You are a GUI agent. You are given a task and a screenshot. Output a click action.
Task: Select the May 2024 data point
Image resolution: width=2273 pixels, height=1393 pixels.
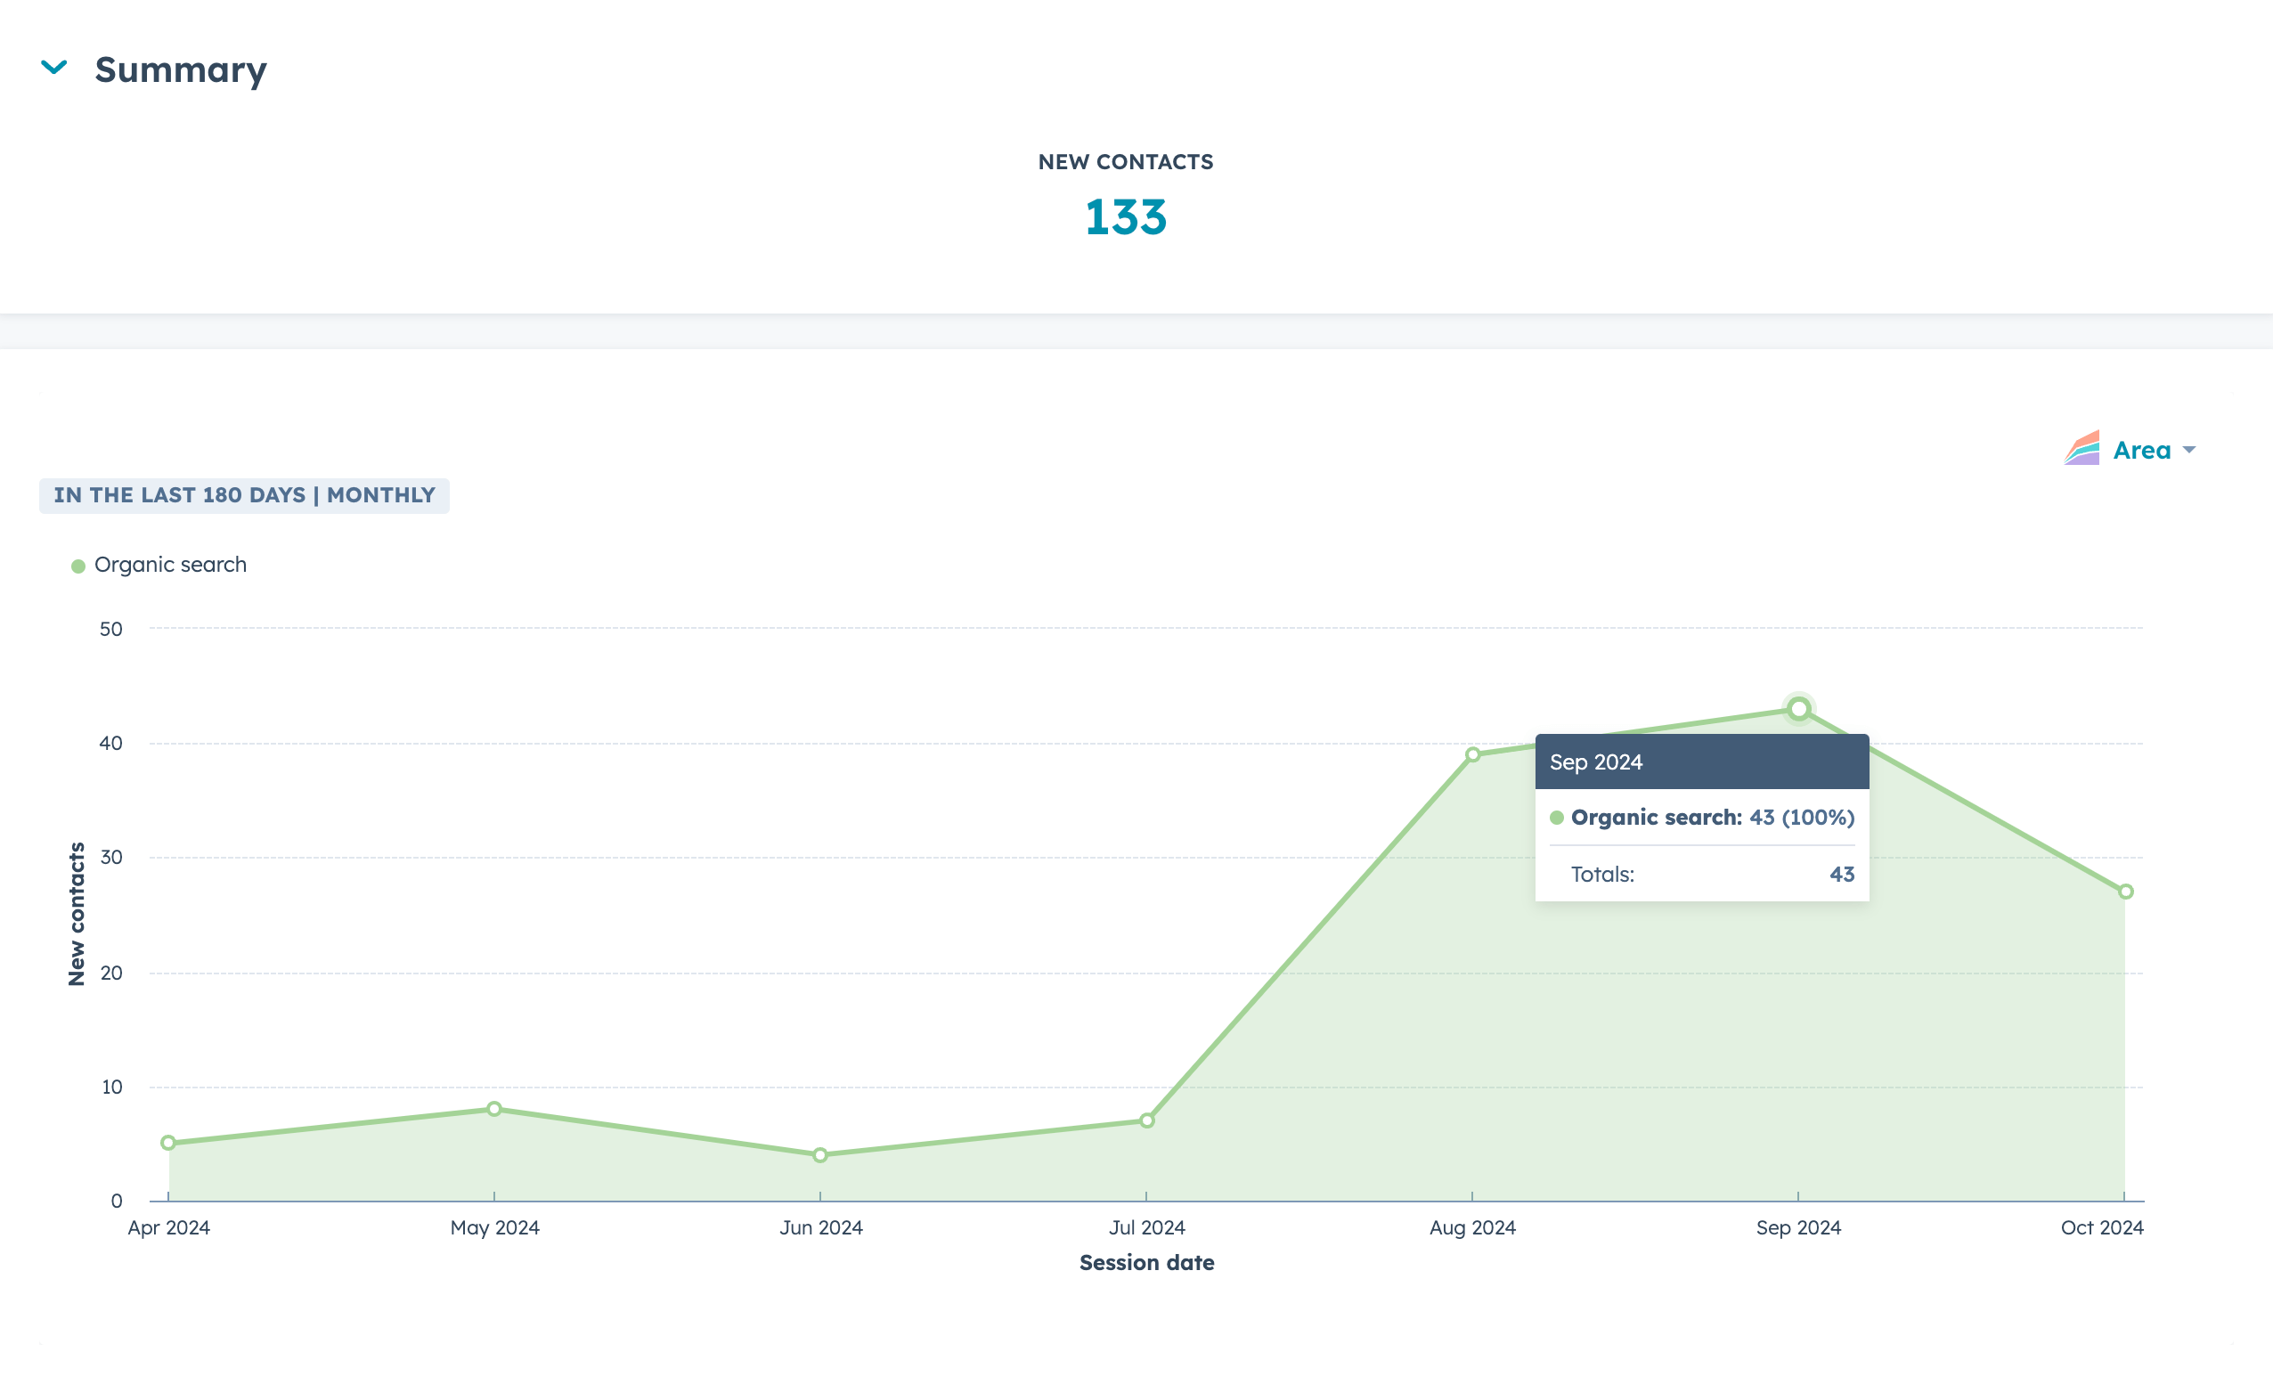point(494,1109)
